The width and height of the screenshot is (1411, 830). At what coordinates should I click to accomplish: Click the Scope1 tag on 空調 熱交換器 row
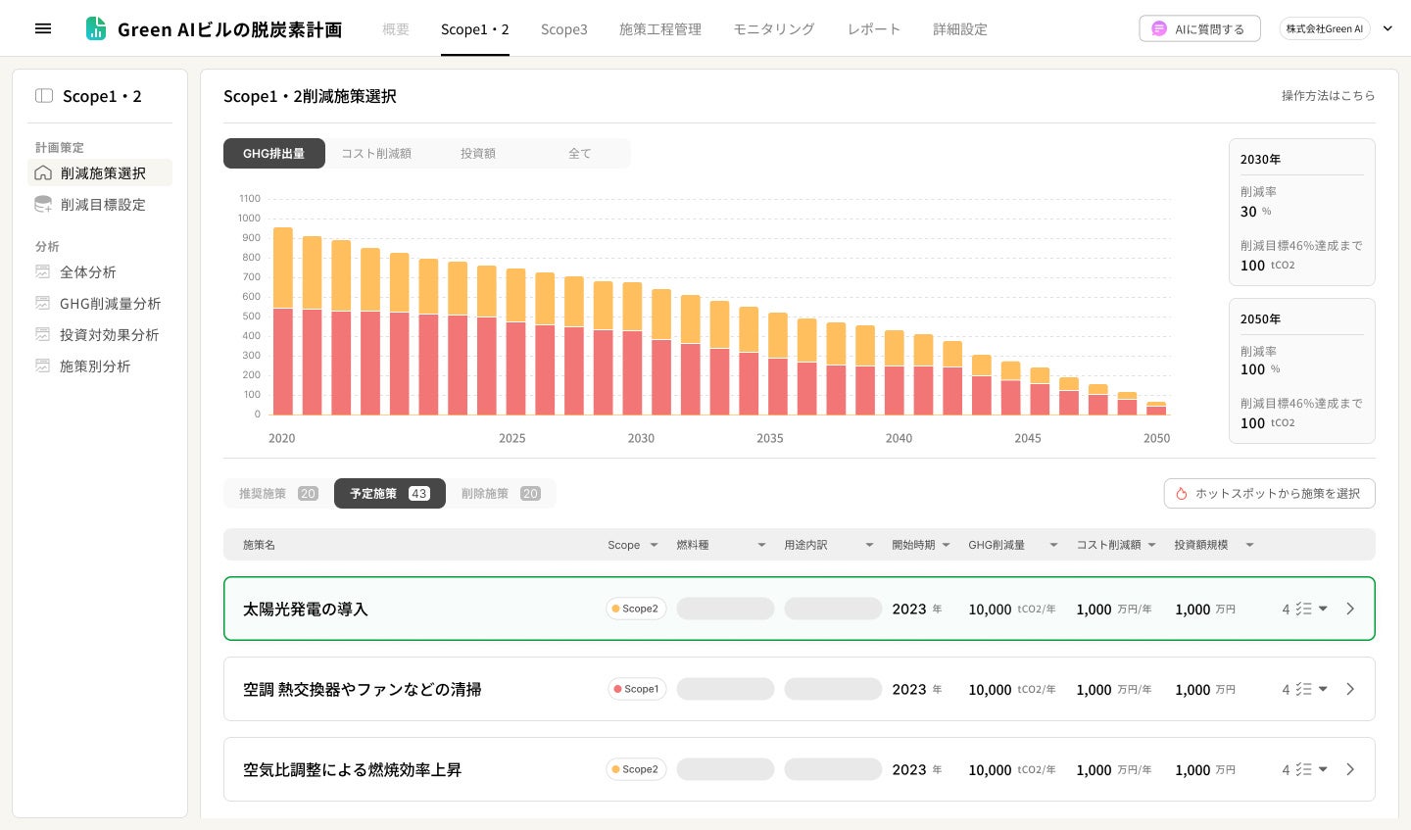[x=637, y=689]
